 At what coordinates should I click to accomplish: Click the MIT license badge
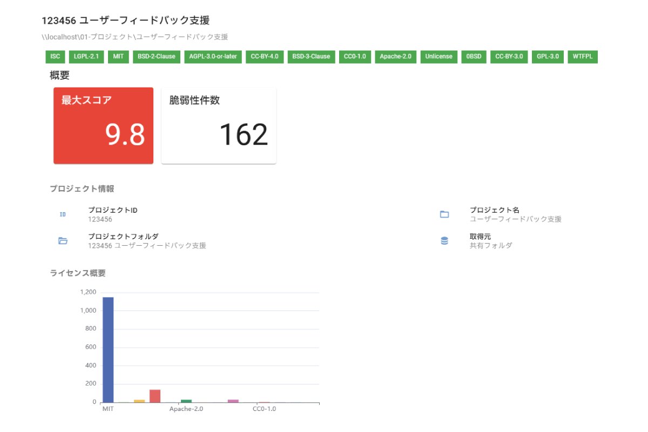[118, 57]
